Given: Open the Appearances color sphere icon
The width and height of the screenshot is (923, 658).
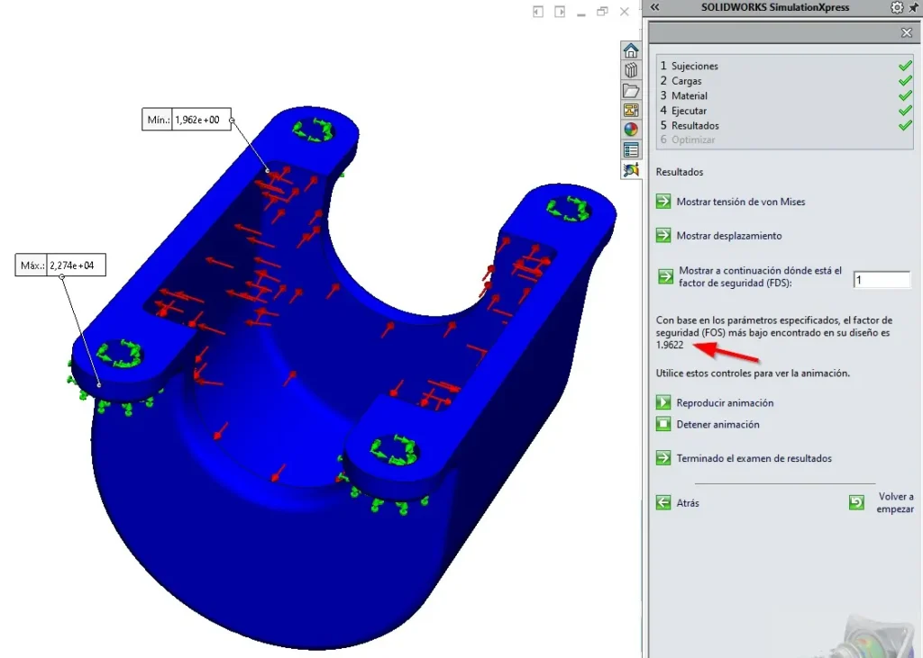Looking at the screenshot, I should pyautogui.click(x=630, y=130).
